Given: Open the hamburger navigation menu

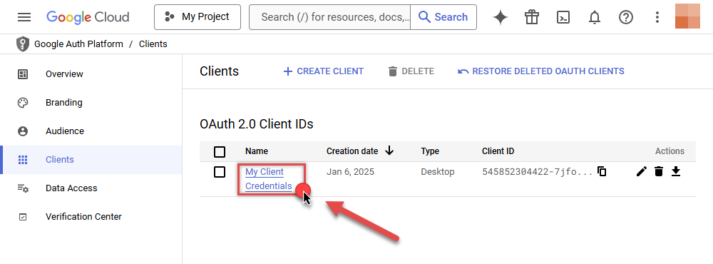Looking at the screenshot, I should 24,17.
